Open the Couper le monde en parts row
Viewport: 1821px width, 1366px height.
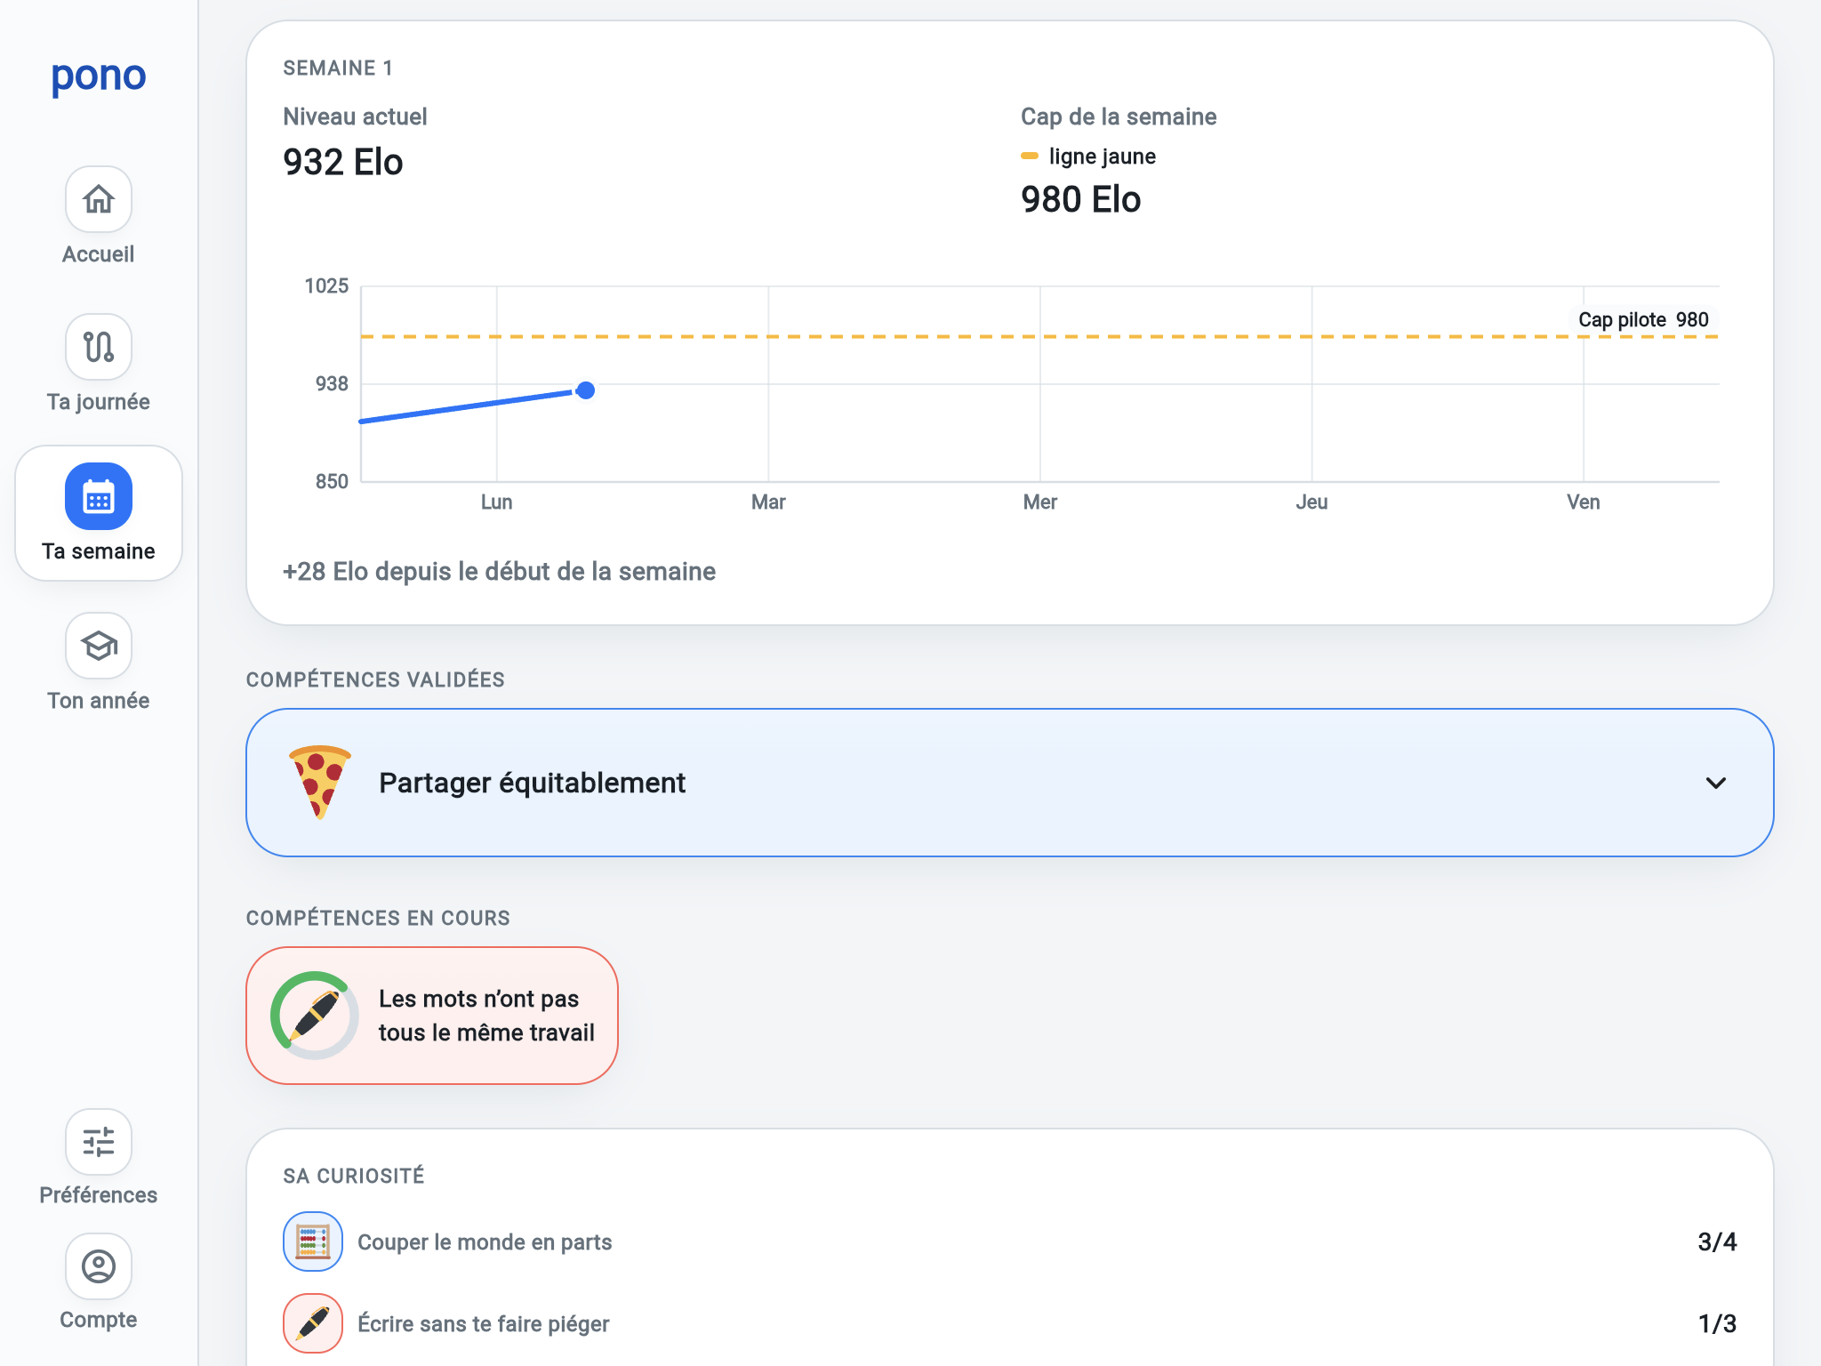click(1010, 1241)
